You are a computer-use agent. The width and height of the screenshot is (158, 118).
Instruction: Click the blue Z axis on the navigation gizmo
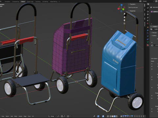coord(121,5)
